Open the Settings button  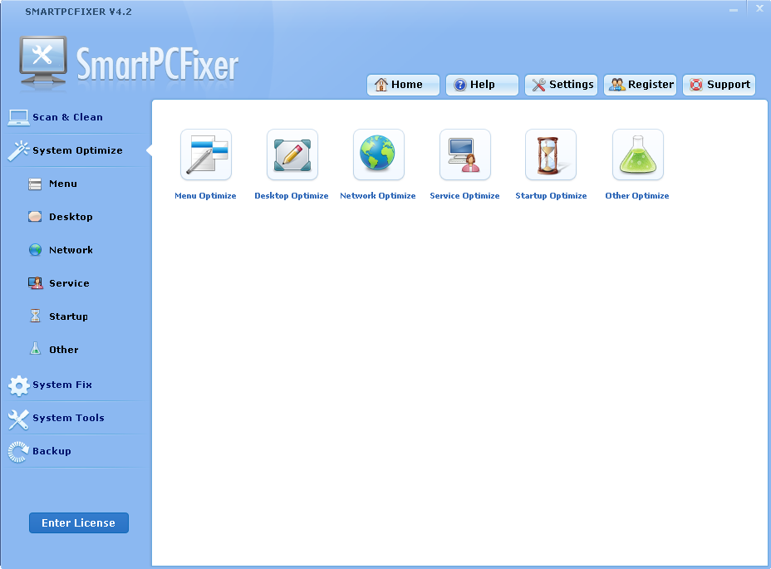pyautogui.click(x=561, y=85)
